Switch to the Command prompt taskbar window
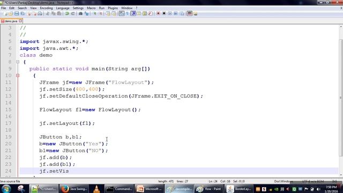Image resolution: width=343 pixels, height=193 pixels. pyautogui.click(x=119, y=189)
